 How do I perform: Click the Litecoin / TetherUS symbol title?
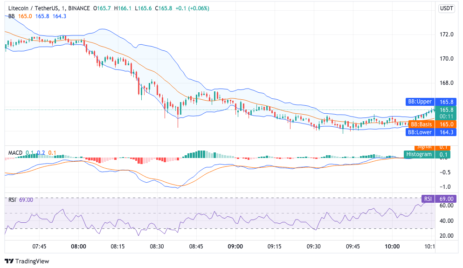[33, 8]
